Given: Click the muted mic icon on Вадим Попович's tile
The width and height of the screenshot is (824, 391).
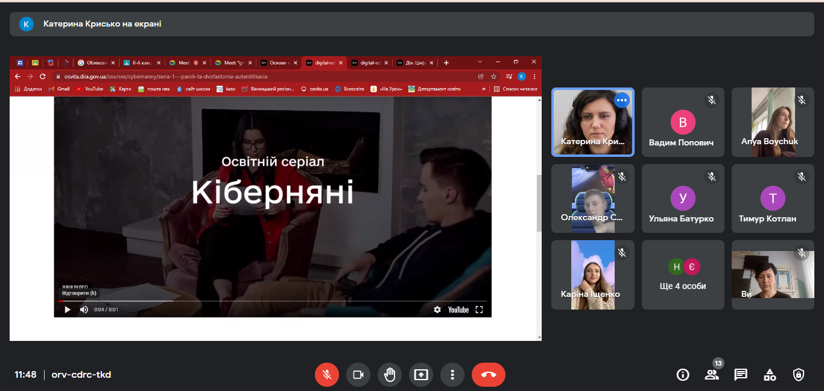Looking at the screenshot, I should (712, 100).
